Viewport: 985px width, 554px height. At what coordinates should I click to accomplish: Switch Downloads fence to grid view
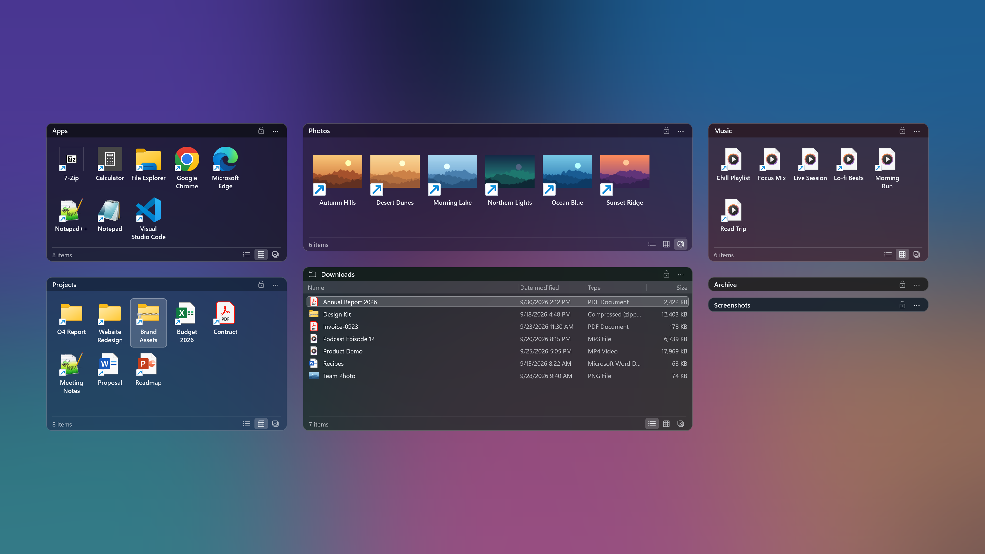click(x=666, y=424)
